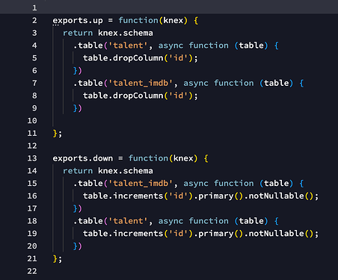
Task: Click 'table.increments' on line 16
Action: tap(123, 196)
